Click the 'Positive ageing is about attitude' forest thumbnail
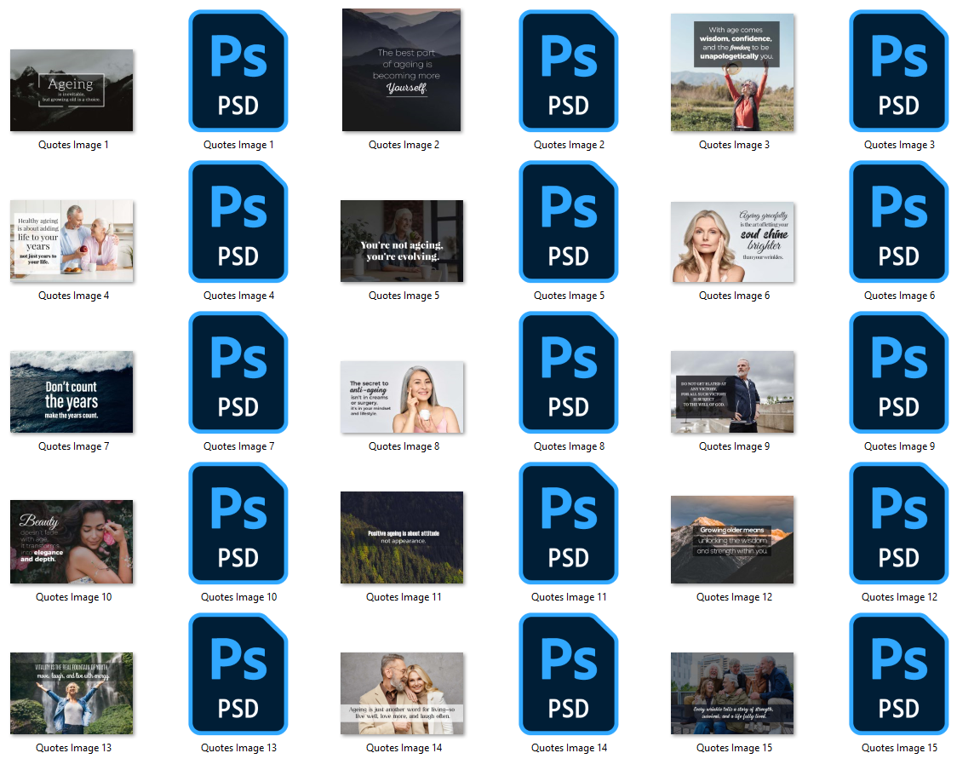The image size is (974, 776). 402,537
